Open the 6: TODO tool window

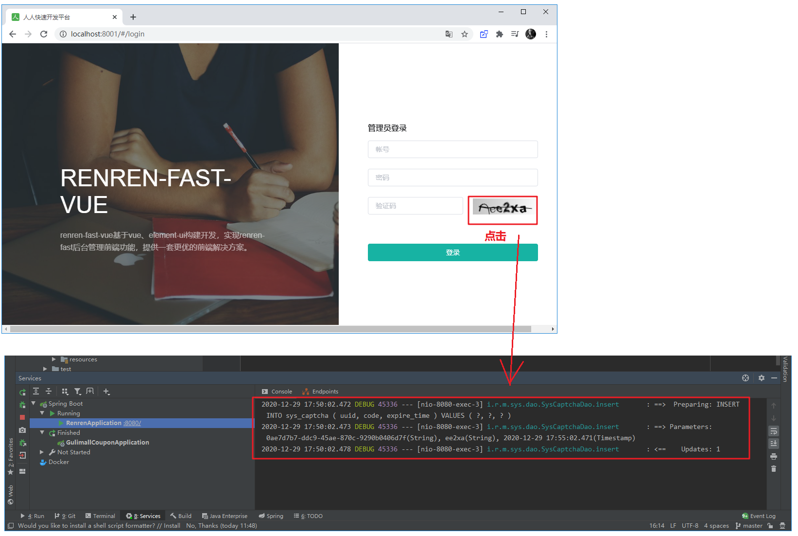click(308, 516)
